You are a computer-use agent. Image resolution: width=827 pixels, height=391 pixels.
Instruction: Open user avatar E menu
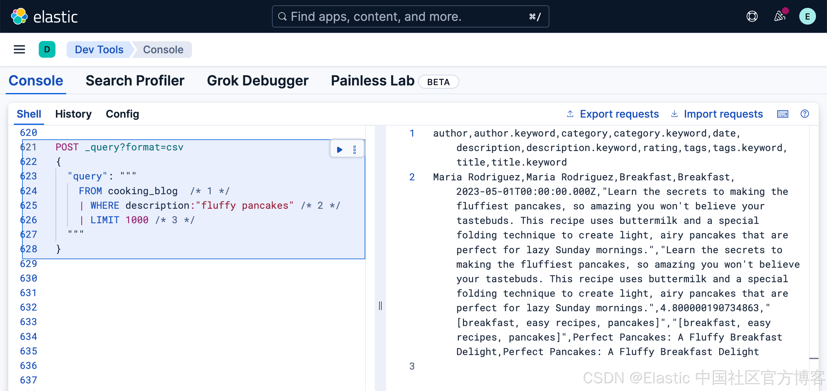click(x=807, y=16)
